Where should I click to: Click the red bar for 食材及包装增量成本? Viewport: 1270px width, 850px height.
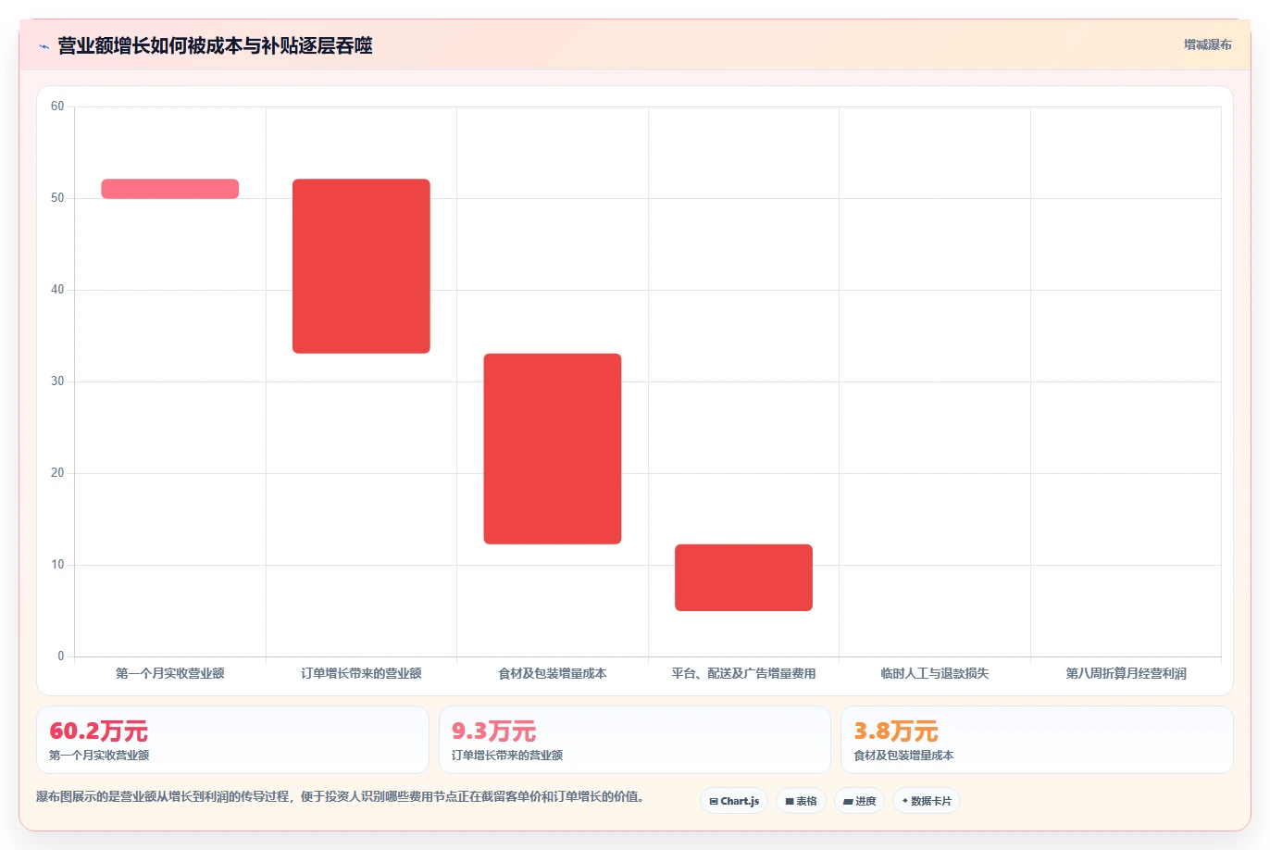[x=553, y=449]
